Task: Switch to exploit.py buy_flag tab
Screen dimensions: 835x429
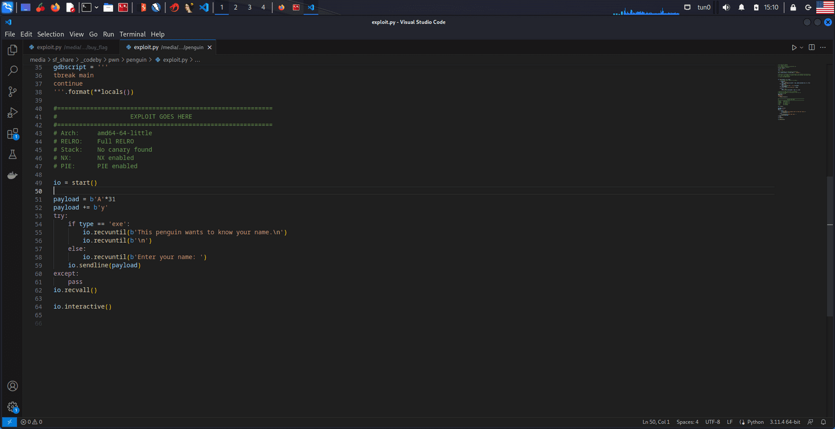Action: (x=71, y=47)
